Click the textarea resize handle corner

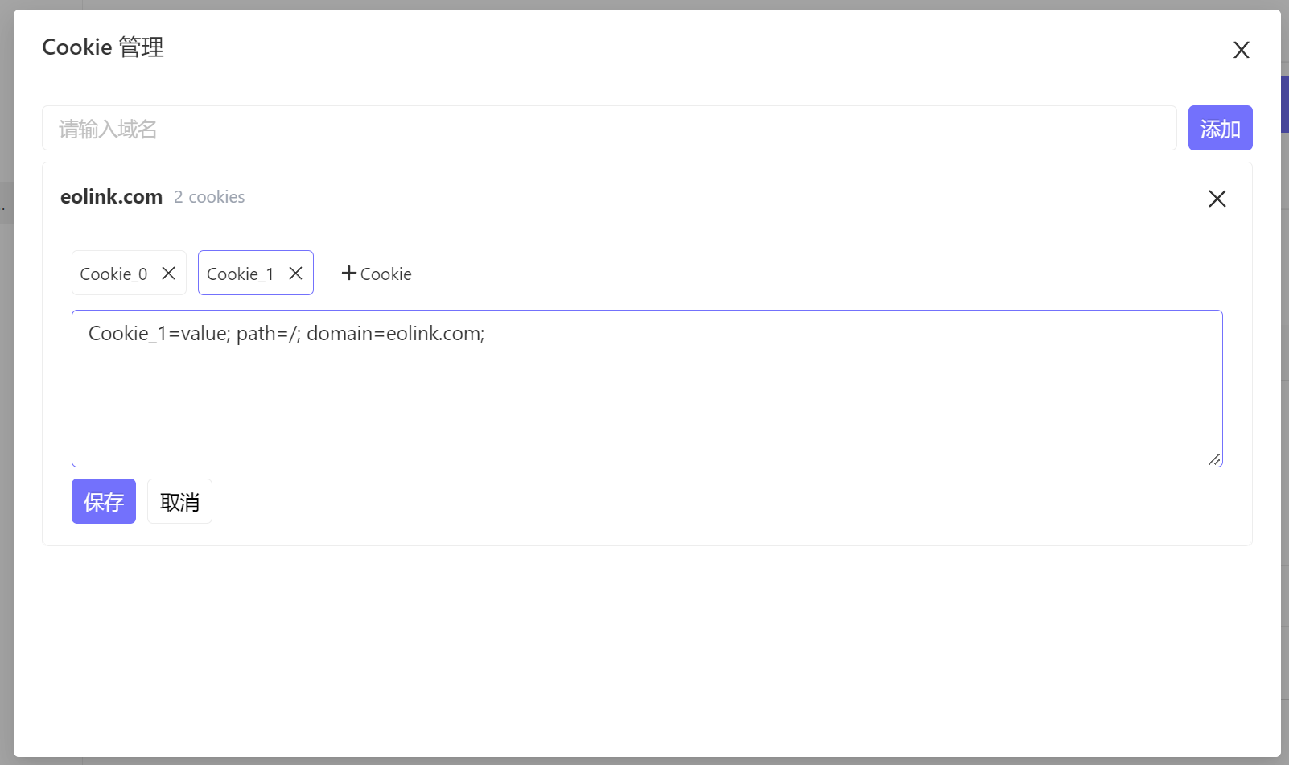coord(1214,459)
